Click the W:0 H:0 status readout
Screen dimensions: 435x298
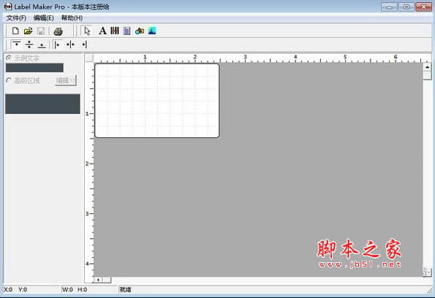(75, 290)
